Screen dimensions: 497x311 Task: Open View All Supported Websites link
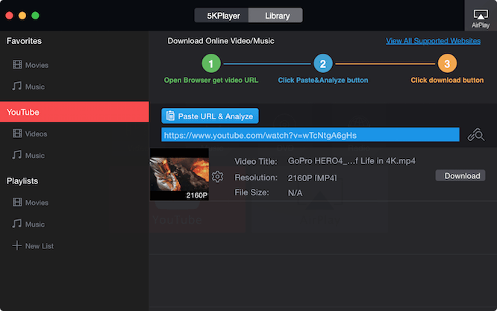[x=433, y=41]
